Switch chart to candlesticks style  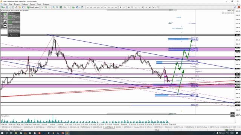coord(46,7)
